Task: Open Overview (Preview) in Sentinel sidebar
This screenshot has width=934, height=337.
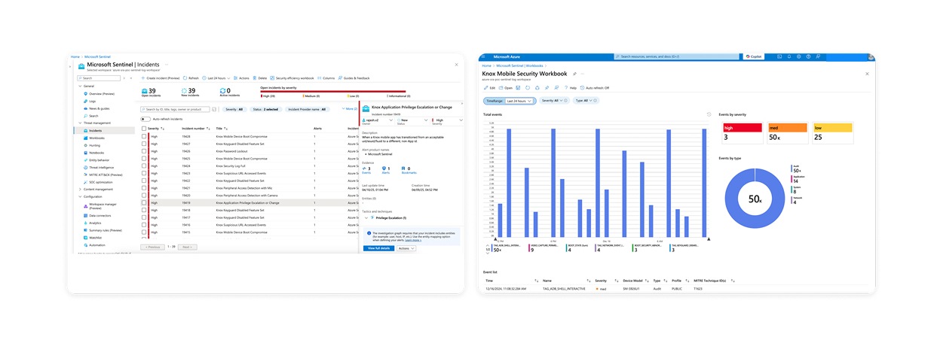Action: [x=100, y=93]
